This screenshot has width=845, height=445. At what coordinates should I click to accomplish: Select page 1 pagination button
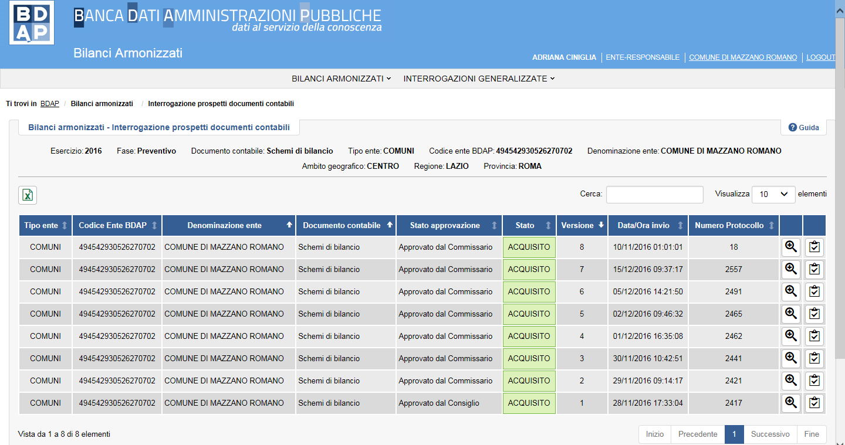[x=734, y=434]
